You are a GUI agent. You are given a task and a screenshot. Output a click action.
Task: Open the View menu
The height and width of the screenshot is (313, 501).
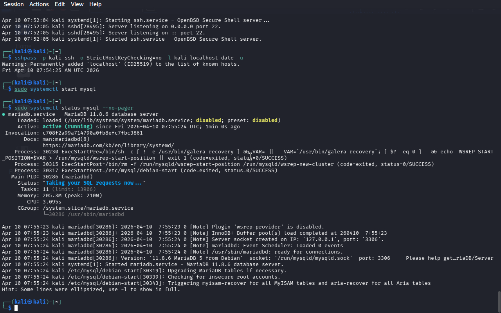[77, 4]
